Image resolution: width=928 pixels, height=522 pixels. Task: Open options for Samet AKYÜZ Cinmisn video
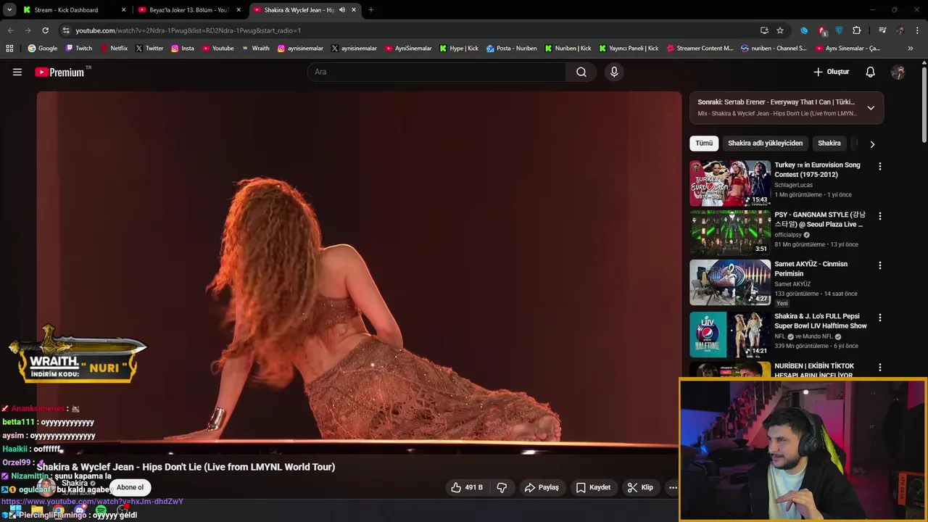(880, 265)
